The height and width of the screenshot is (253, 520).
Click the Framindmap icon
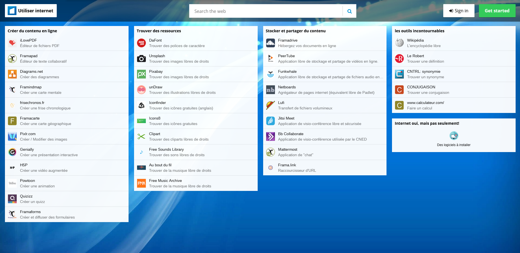click(x=12, y=90)
